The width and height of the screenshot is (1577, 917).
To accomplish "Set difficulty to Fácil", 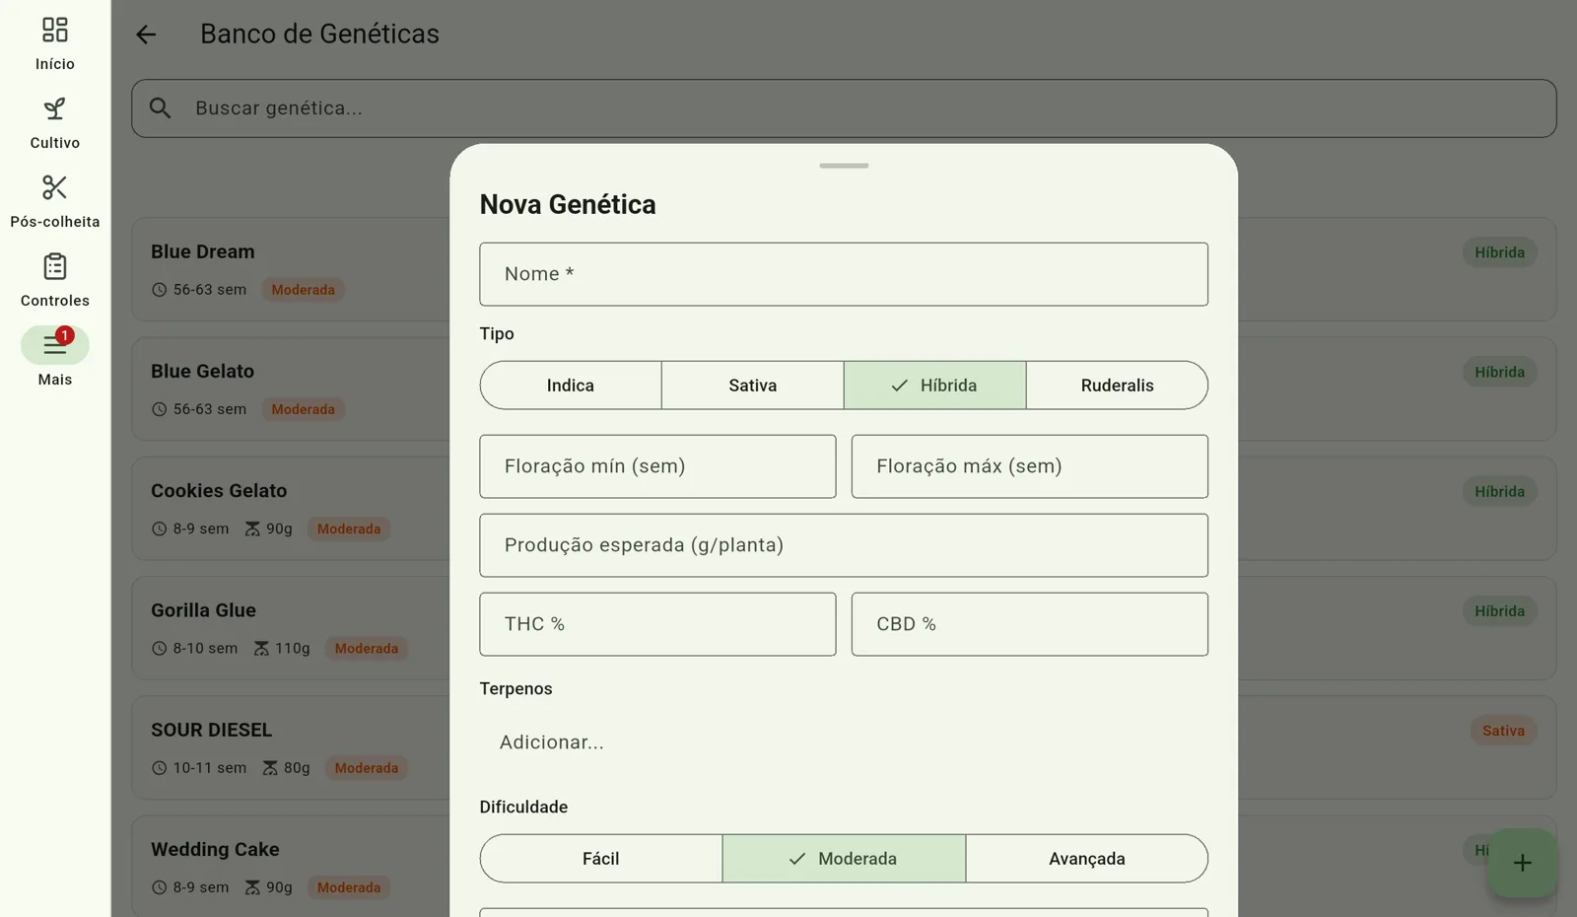I will click(x=601, y=859).
